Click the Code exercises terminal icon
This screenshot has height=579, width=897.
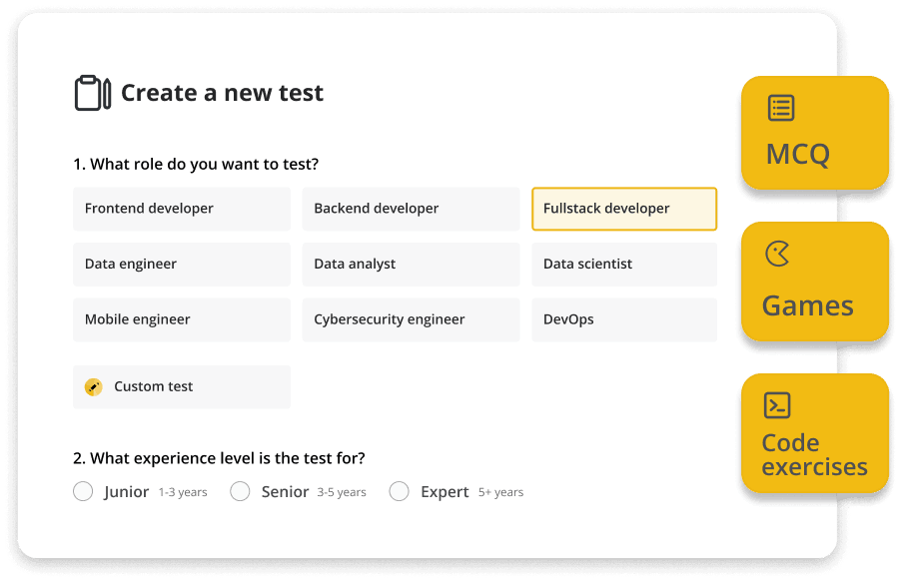(777, 404)
